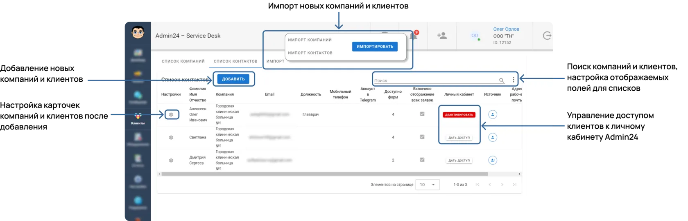Click the horizontal table scrollbar
The image size is (688, 221).
coord(324,174)
